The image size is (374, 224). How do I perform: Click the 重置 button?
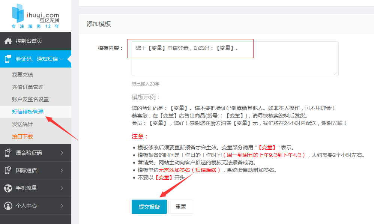[180, 207]
